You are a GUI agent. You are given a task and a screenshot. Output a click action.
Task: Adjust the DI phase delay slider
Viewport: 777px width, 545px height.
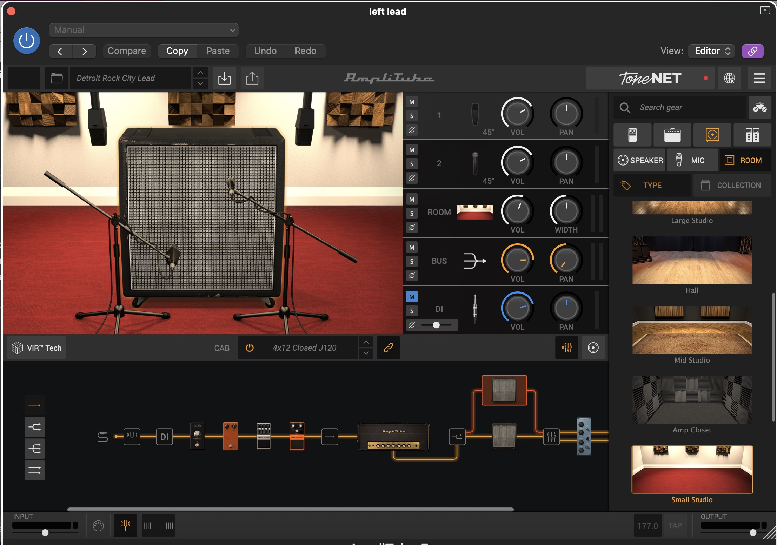[x=437, y=325]
